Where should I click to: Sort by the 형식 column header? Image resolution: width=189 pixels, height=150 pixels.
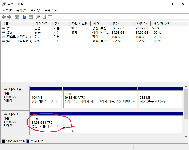[x=60, y=24]
